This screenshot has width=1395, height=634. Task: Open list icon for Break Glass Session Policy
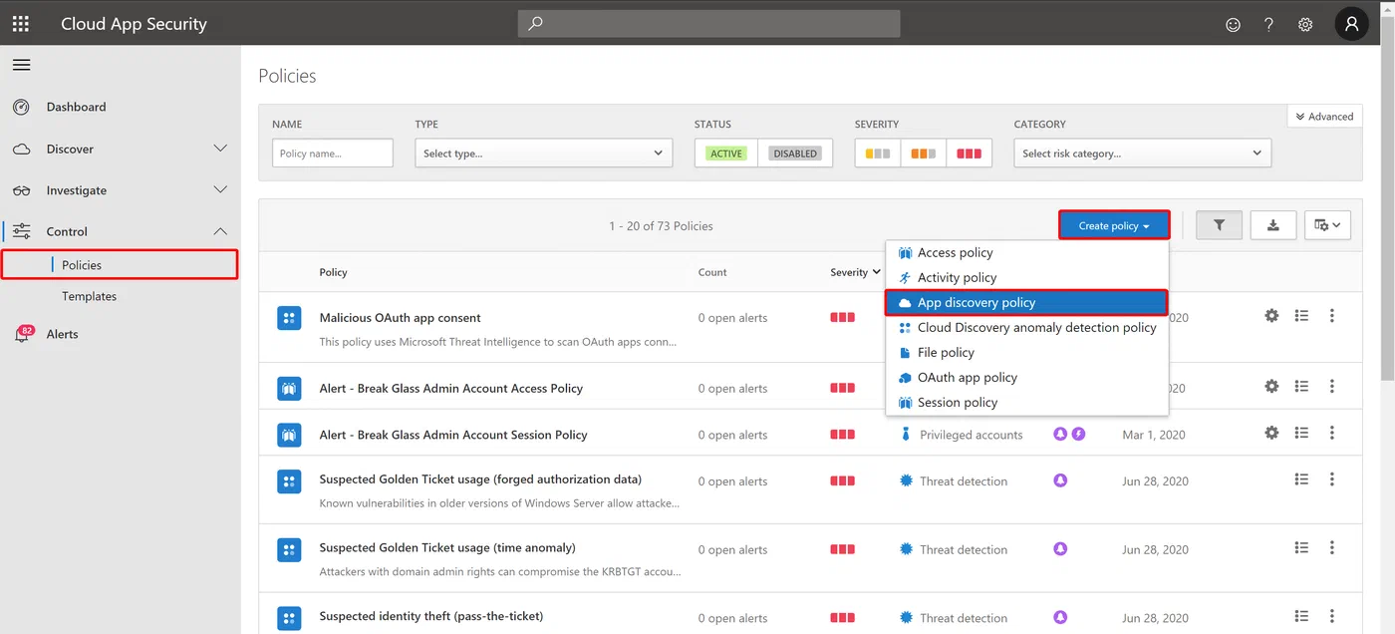[x=1301, y=433]
